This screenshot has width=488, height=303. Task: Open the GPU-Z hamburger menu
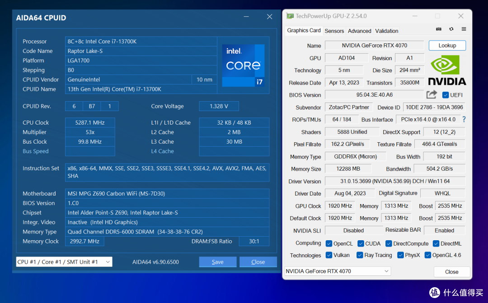(464, 29)
